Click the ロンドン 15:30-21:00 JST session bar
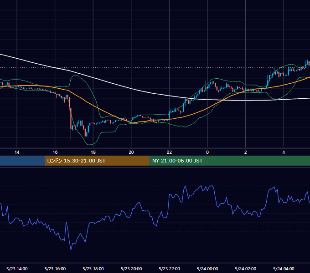 click(97, 161)
